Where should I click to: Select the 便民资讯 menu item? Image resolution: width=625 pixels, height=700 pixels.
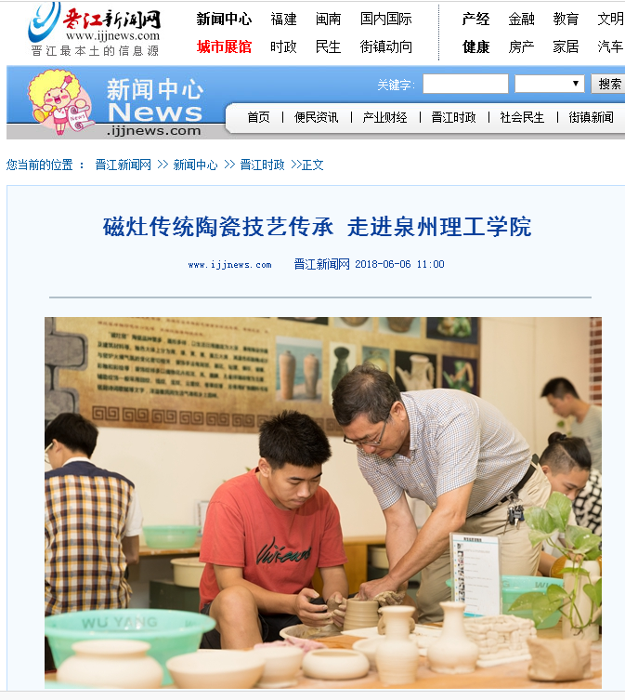[x=317, y=117]
